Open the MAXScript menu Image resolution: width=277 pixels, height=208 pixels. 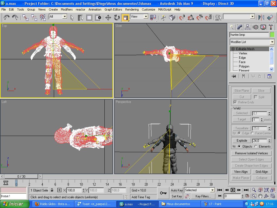click(165, 9)
